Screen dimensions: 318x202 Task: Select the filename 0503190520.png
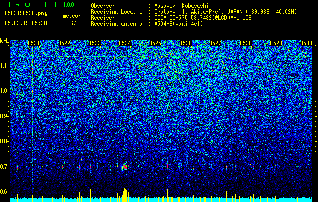[x=26, y=13]
